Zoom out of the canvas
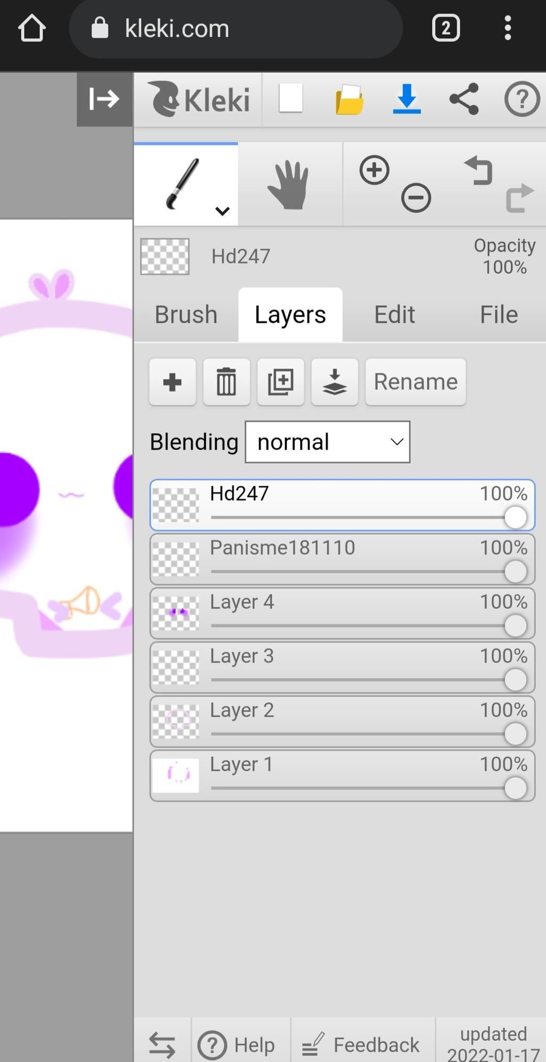 pyautogui.click(x=416, y=198)
